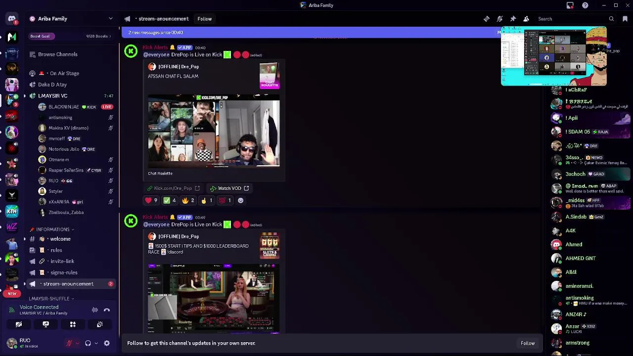Open the Help question mark icon
Screen dimensions: 633x356
(585, 5)
